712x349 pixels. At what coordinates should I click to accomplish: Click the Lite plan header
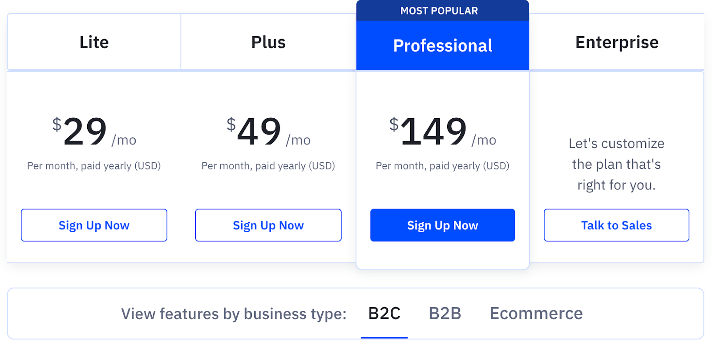click(x=93, y=42)
